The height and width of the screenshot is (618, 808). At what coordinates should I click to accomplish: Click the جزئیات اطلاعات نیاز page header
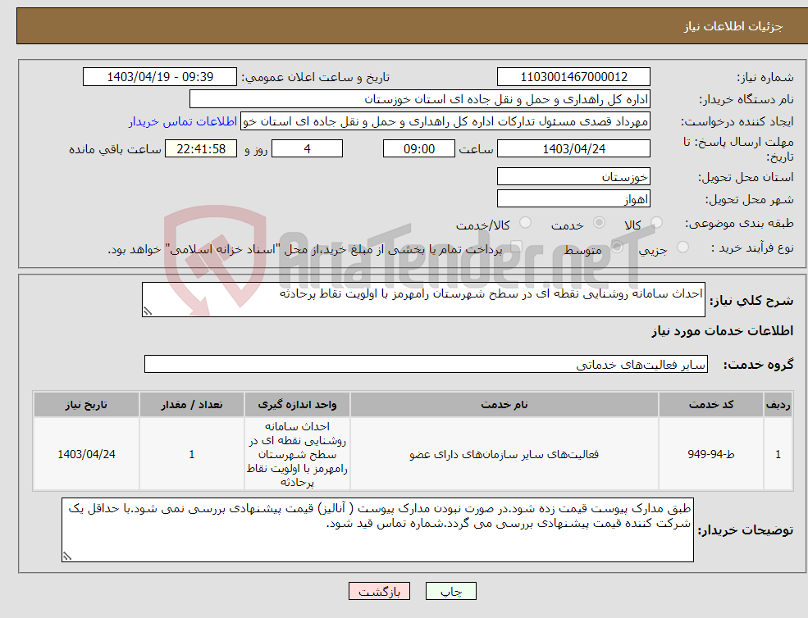tap(733, 26)
